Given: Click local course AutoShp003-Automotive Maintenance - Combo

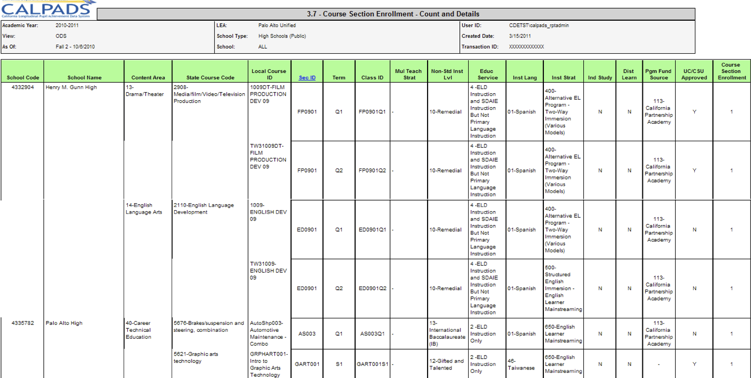Looking at the screenshot, I should (x=268, y=333).
